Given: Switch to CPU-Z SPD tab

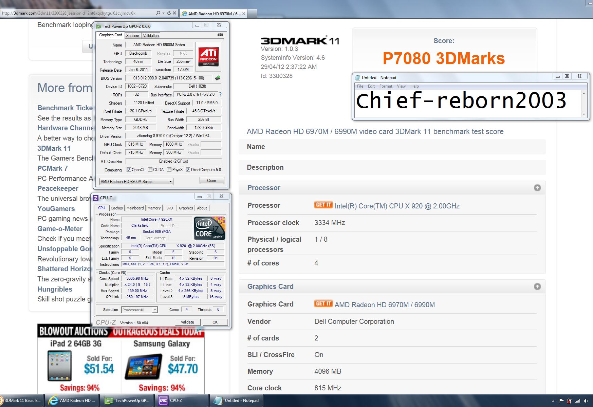Looking at the screenshot, I should click(170, 208).
